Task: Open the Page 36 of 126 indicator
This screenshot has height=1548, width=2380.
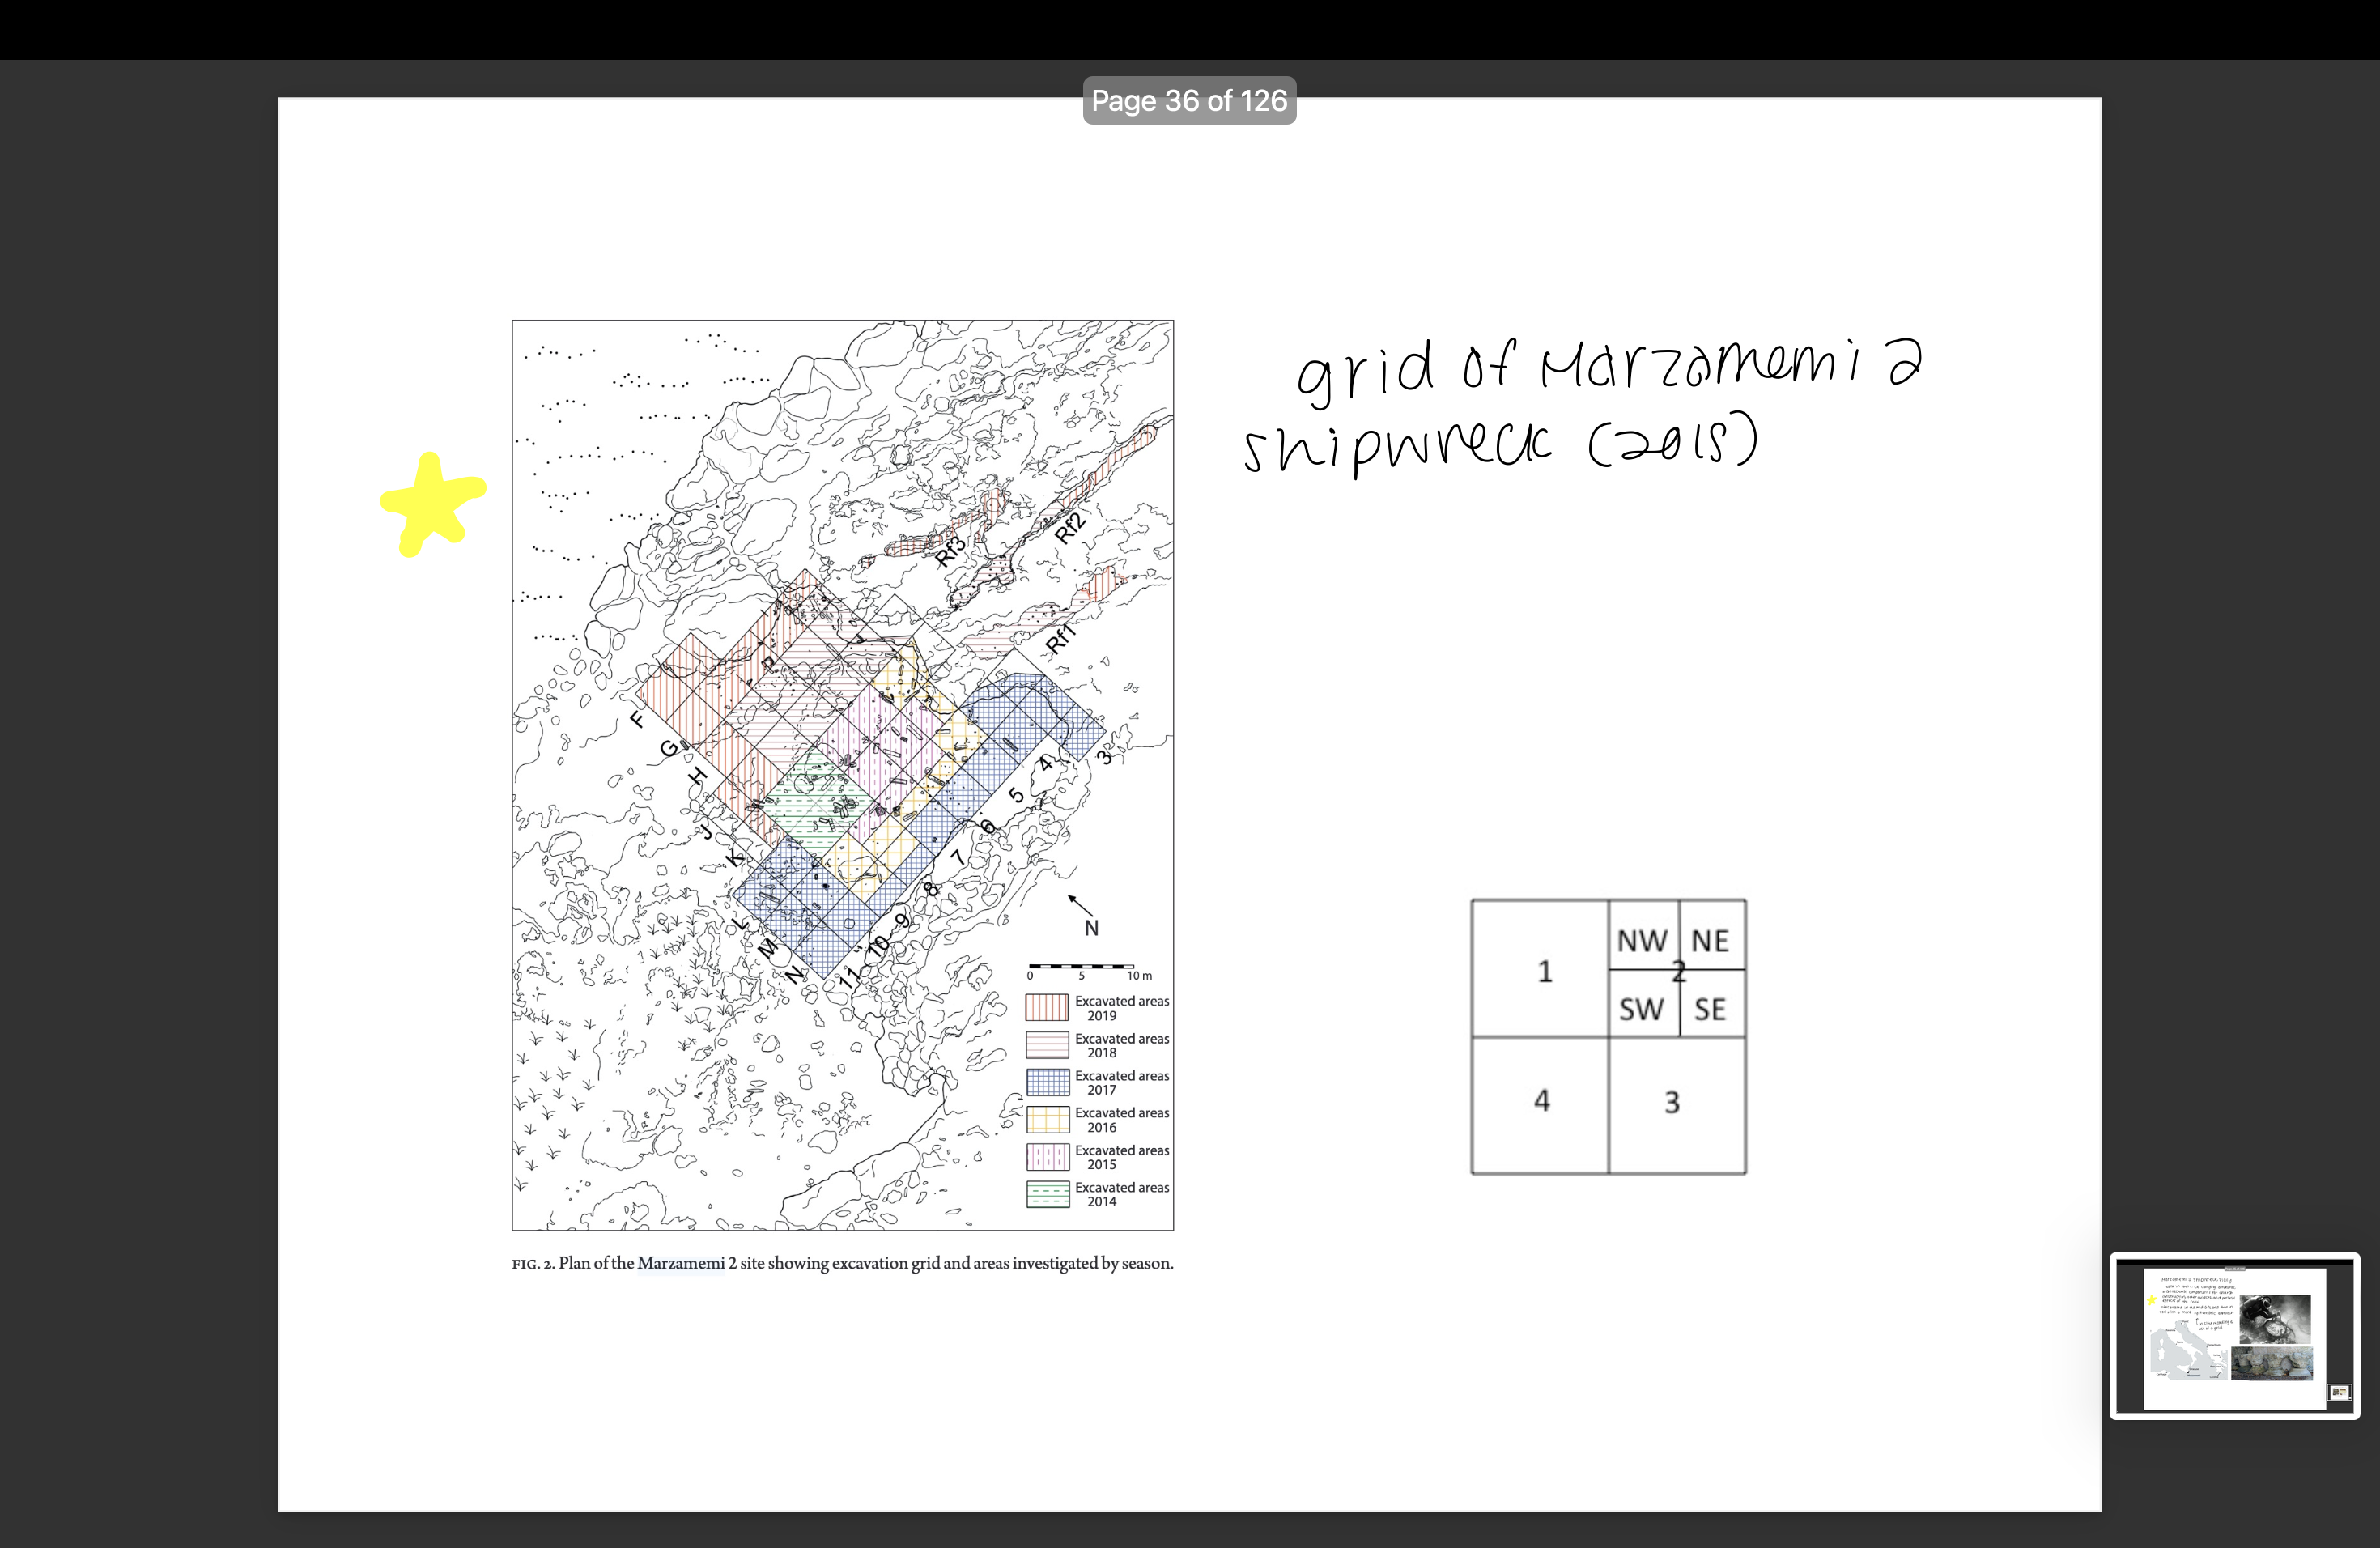Action: (1188, 100)
